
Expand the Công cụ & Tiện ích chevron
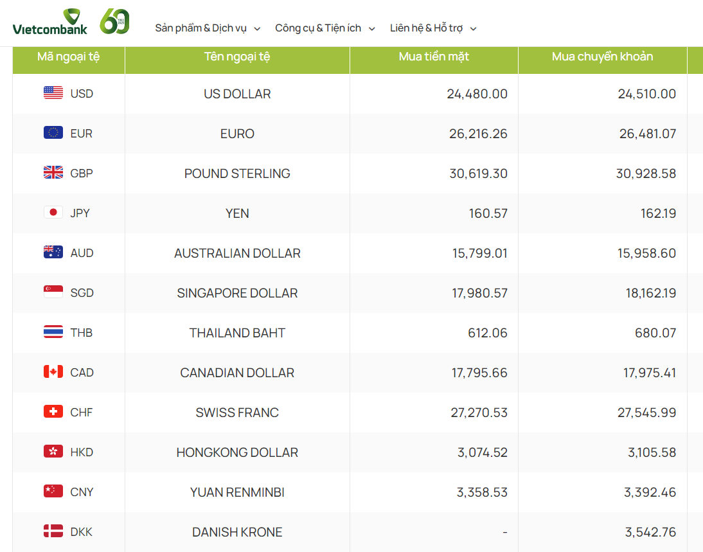pyautogui.click(x=372, y=29)
